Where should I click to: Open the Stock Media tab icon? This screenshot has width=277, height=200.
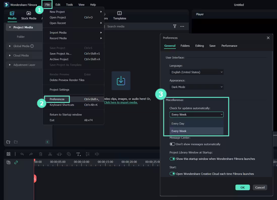coord(29,13)
